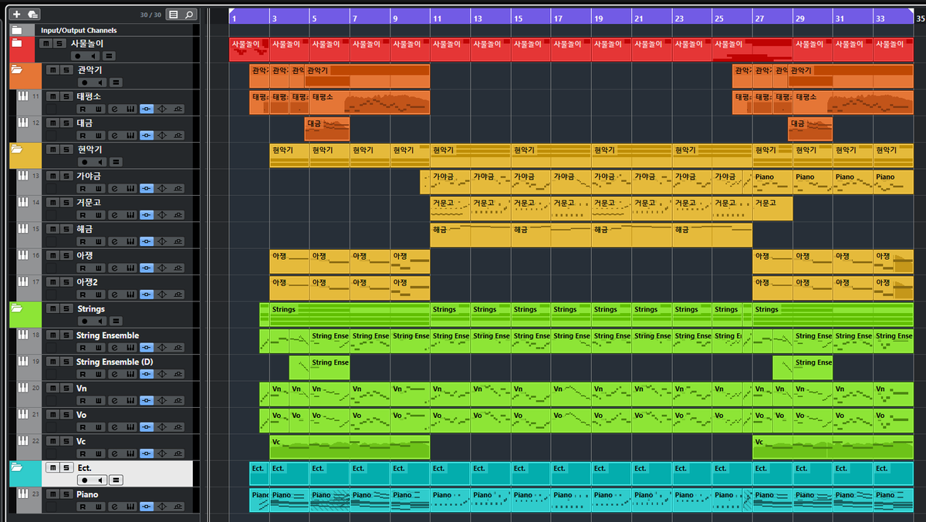This screenshot has width=926, height=522.
Task: Mute the 사물놀이 folder track
Action: click(46, 44)
